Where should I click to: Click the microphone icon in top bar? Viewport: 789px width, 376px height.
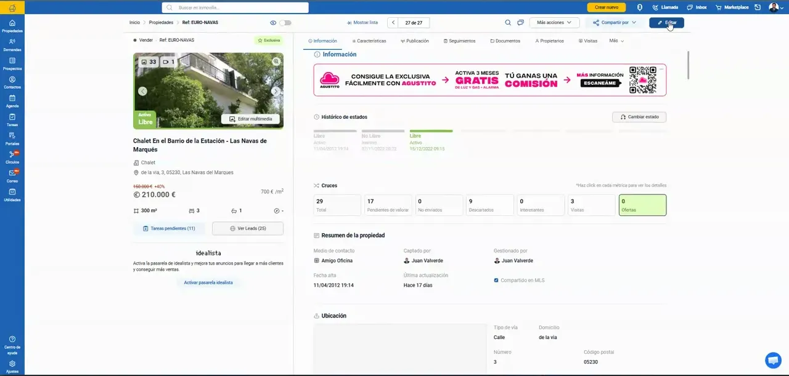click(640, 7)
